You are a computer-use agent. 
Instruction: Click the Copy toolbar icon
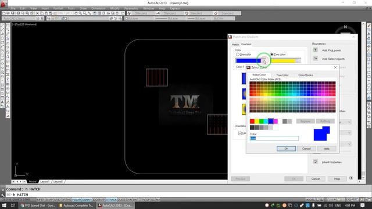pyautogui.click(x=42, y=13)
